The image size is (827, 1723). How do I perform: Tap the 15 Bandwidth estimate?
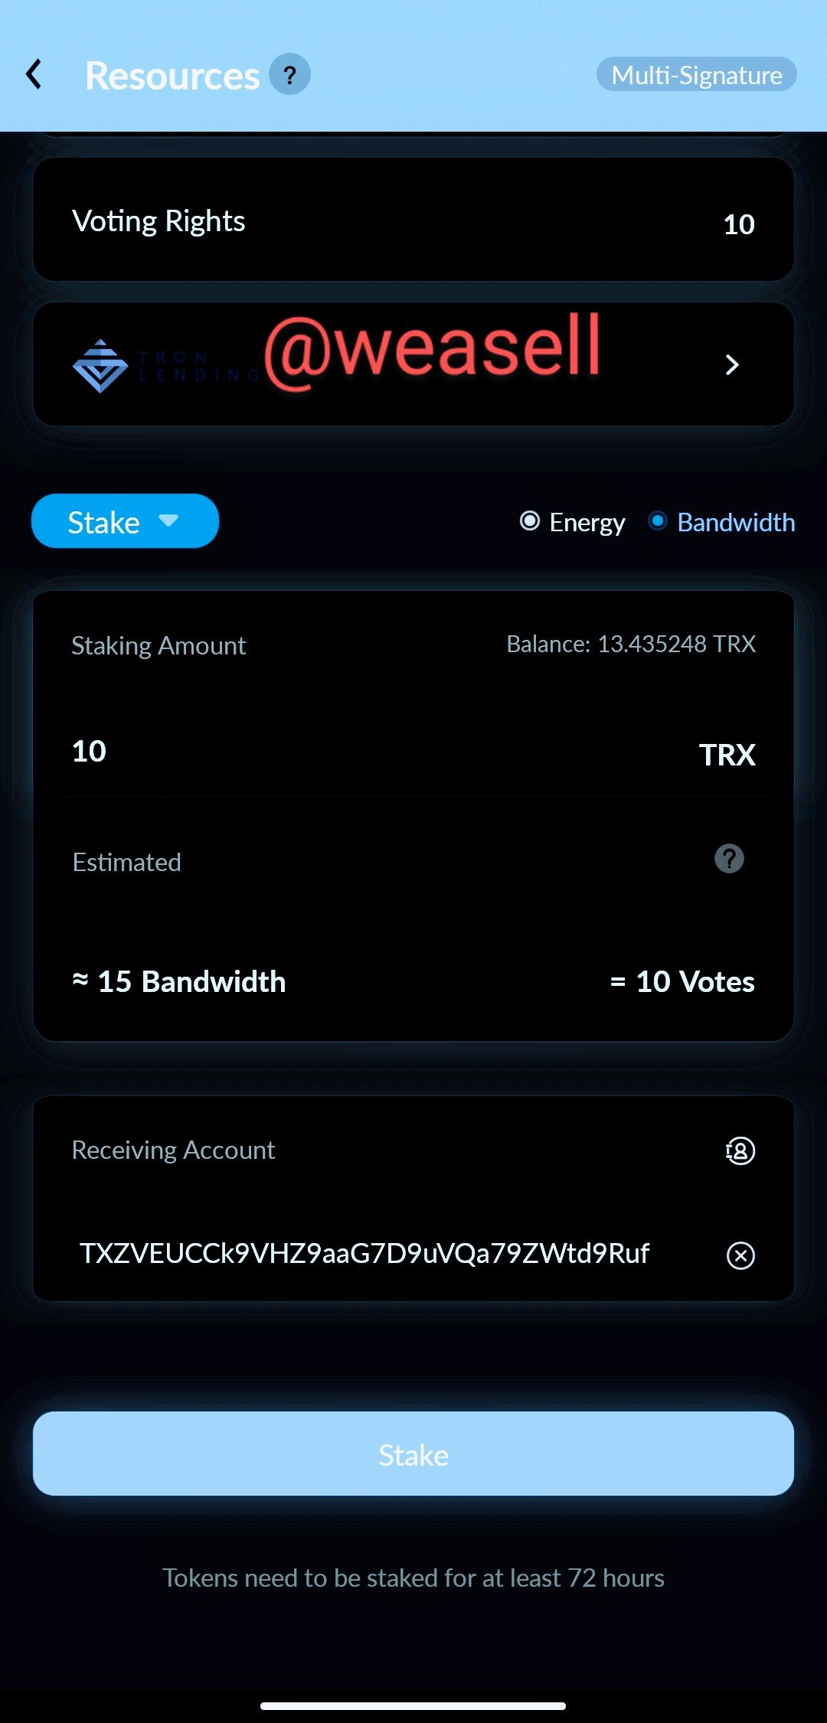pos(179,982)
